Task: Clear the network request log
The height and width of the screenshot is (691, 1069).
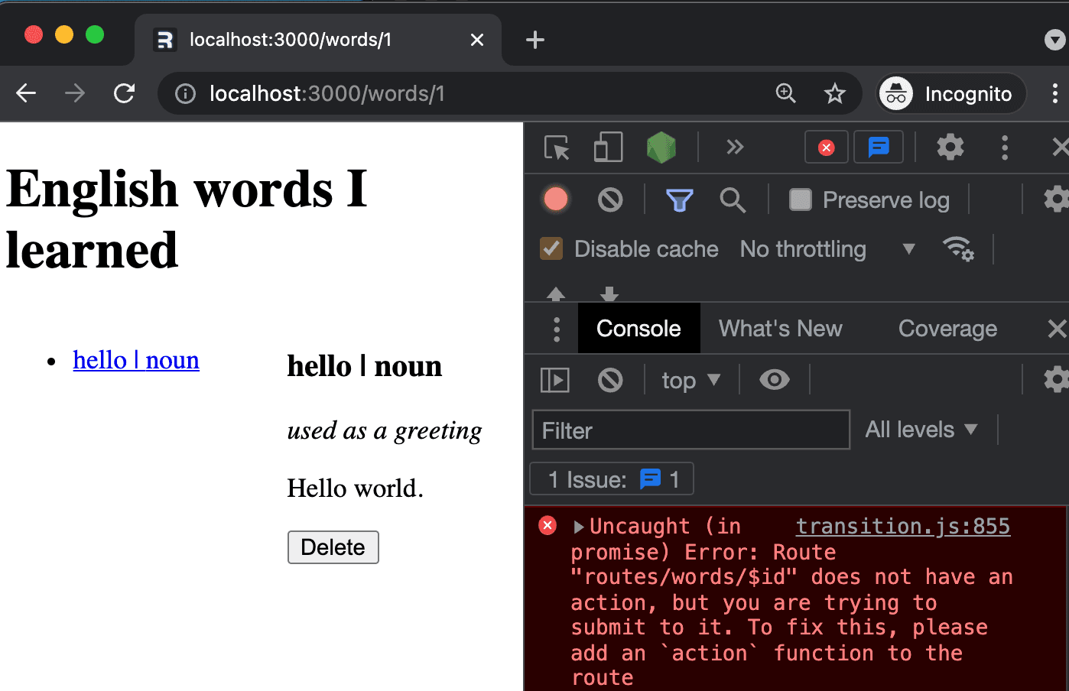Action: click(609, 200)
